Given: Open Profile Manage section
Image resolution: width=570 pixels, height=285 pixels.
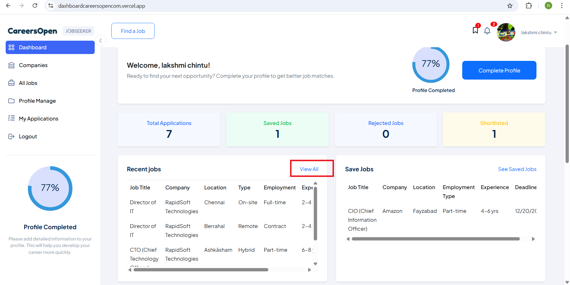Looking at the screenshot, I should 37,101.
